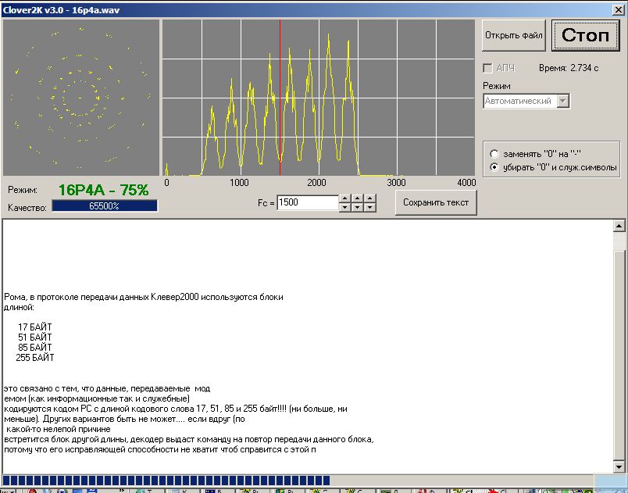Decrease Fc using the leftmost down arrow
The height and width of the screenshot is (493, 628).
[x=344, y=207]
